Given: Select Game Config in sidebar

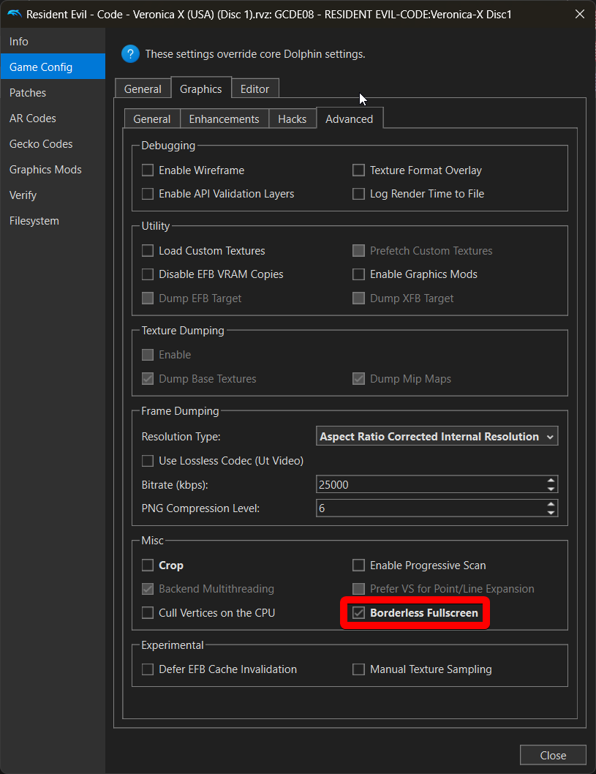Looking at the screenshot, I should (x=53, y=67).
